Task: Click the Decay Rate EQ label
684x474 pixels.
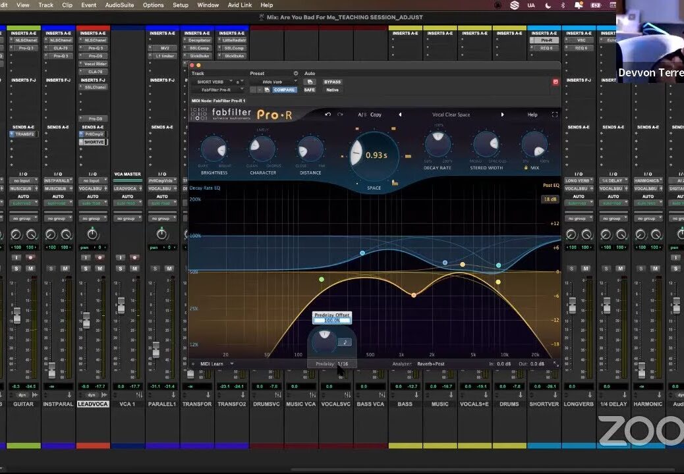Action: 205,188
